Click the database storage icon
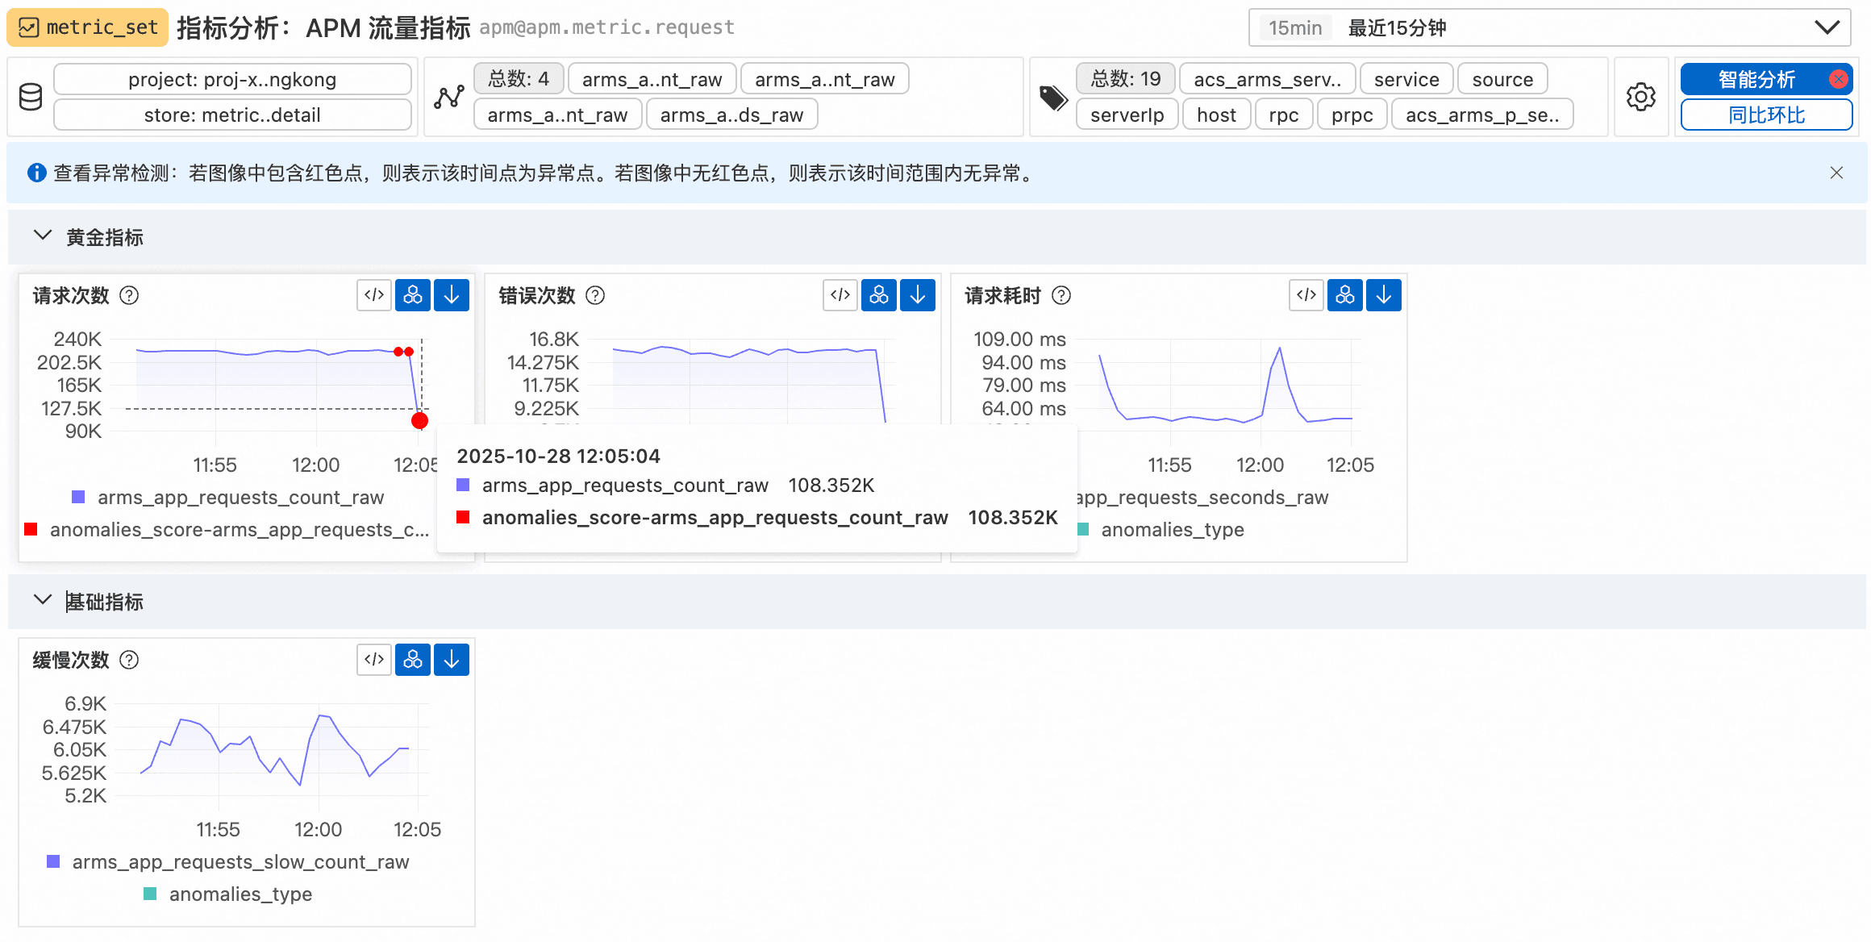The image size is (1871, 942). pos(31,97)
